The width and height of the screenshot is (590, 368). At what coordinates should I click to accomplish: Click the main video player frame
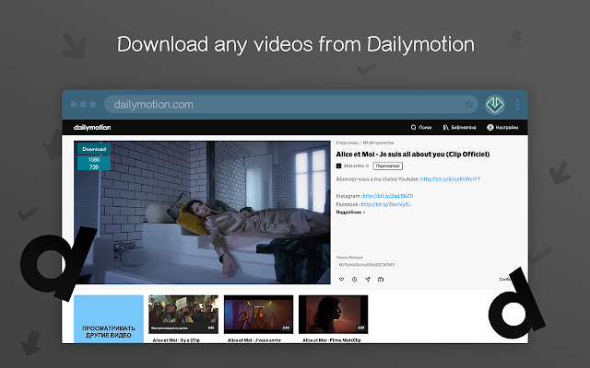click(202, 213)
